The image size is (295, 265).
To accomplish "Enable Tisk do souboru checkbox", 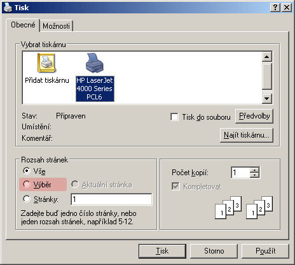I will pos(174,117).
